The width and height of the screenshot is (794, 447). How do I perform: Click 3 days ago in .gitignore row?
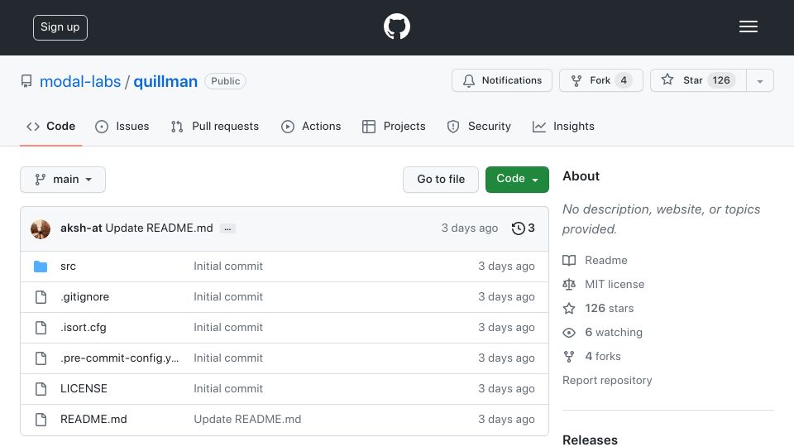[506, 297]
